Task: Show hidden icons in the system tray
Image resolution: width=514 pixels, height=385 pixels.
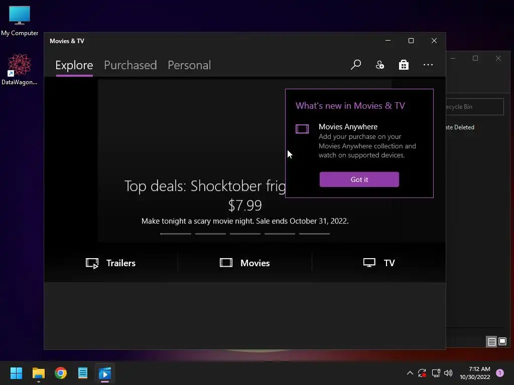Action: click(410, 373)
